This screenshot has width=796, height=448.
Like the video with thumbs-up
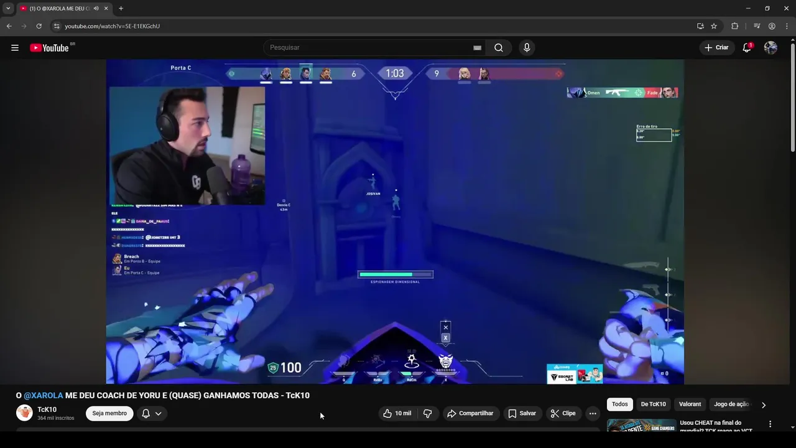(x=397, y=413)
